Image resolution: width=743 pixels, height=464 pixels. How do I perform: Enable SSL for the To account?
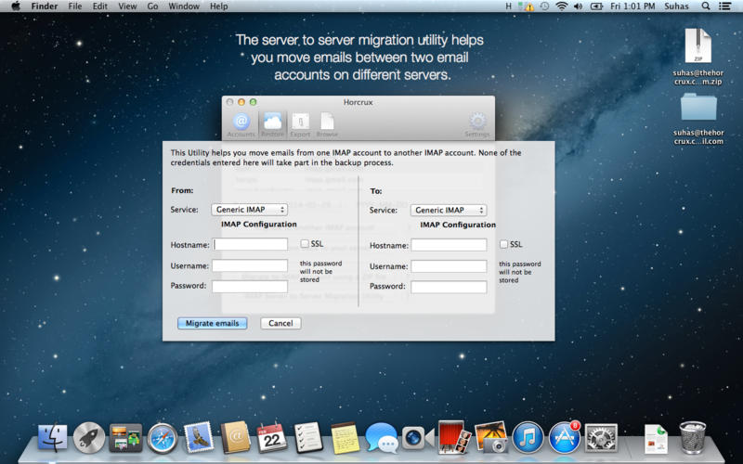[503, 244]
